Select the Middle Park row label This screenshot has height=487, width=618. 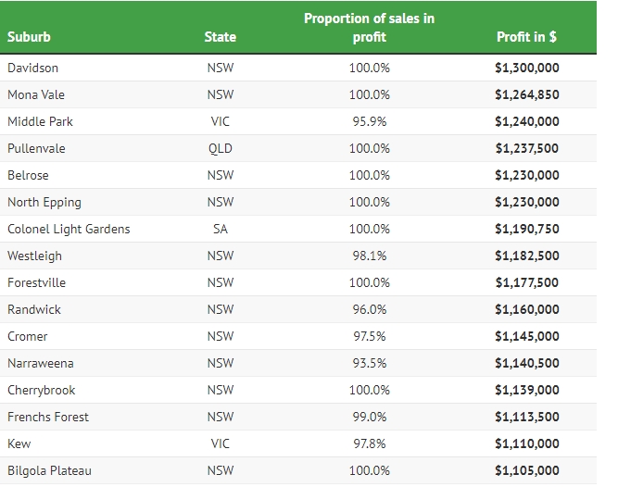tap(40, 121)
